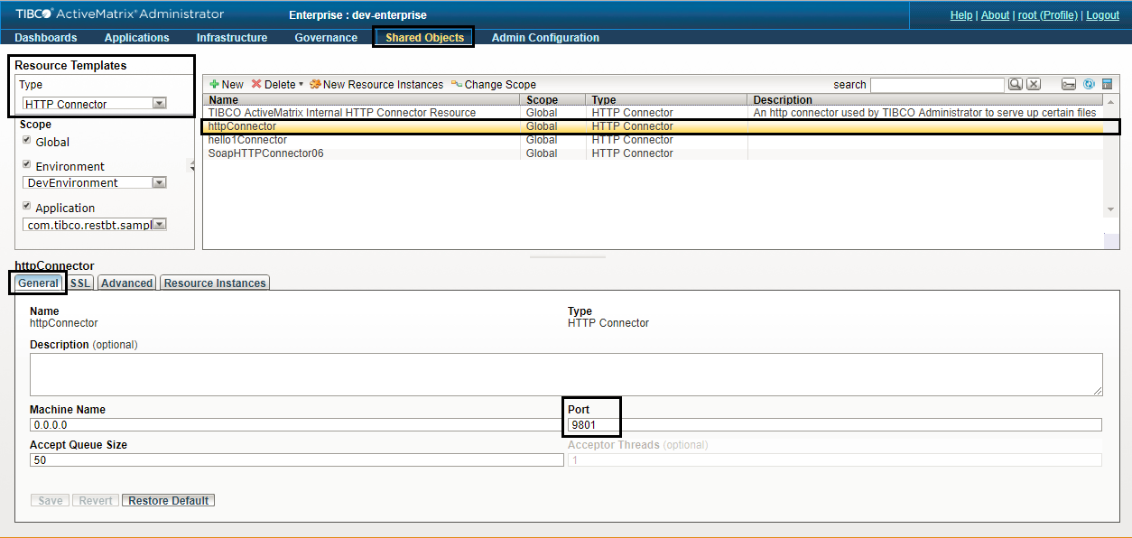Toggle the Environment scope checkbox

coord(27,165)
